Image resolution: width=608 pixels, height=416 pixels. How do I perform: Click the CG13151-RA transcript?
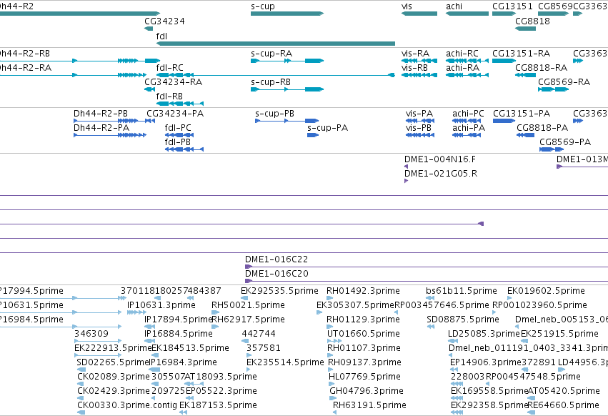504,61
